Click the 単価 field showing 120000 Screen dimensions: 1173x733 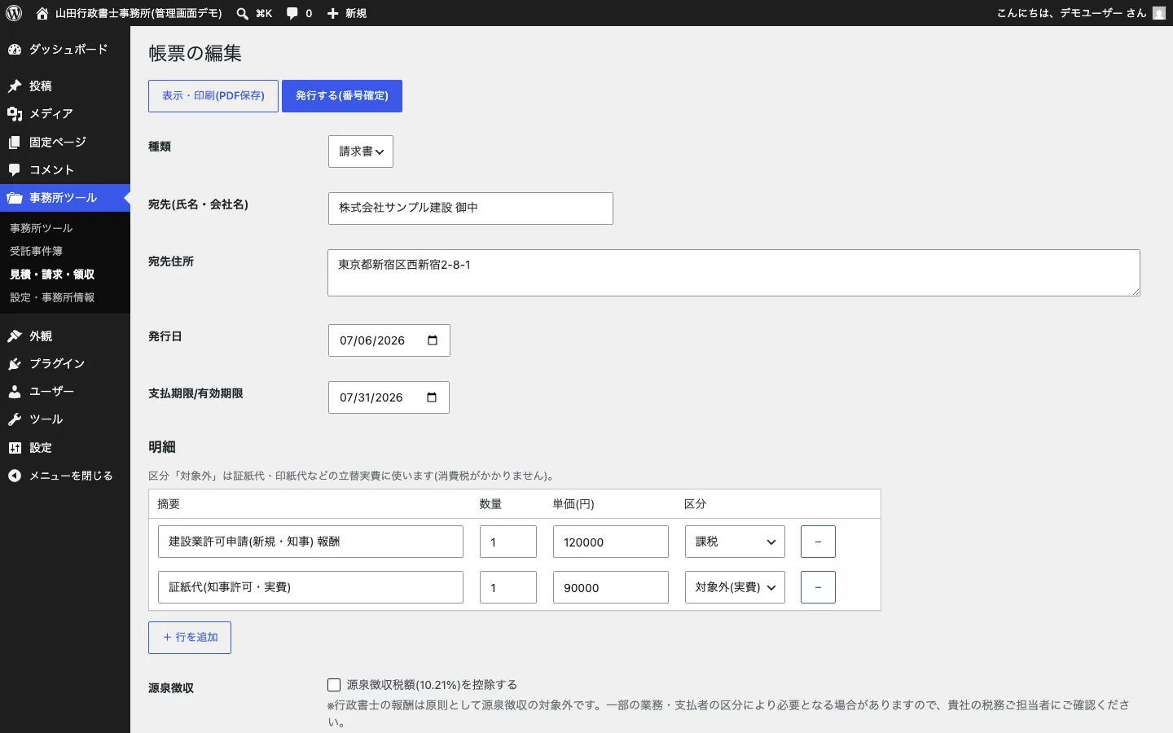pyautogui.click(x=611, y=542)
